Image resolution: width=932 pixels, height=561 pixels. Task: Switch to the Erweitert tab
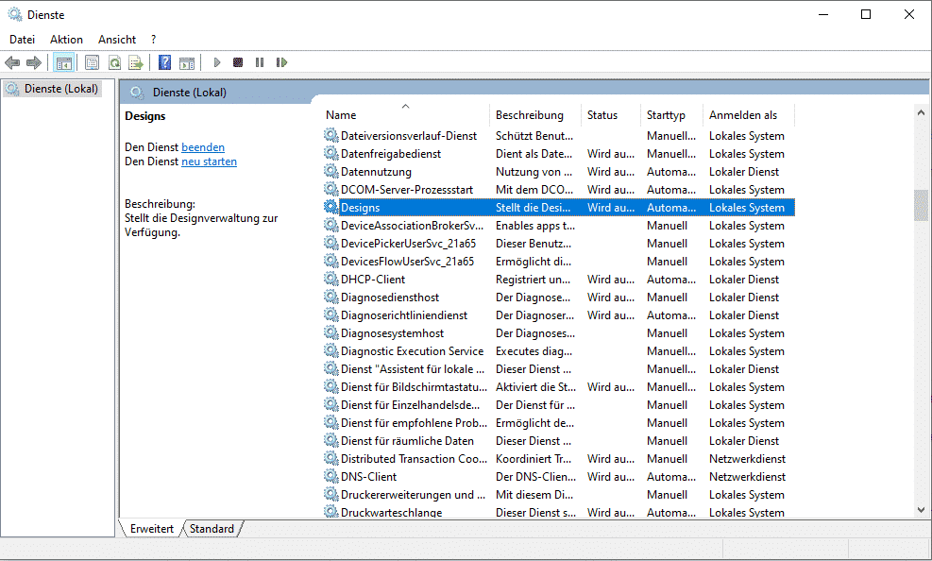point(152,528)
